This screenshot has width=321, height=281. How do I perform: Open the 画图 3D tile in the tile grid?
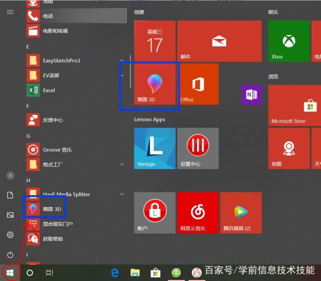[154, 83]
